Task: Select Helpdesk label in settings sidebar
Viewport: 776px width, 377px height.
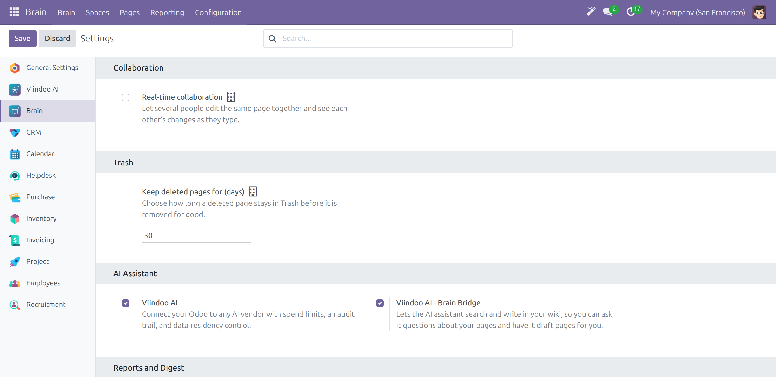Action: coord(41,176)
